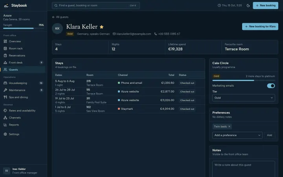
Task: Click the search field for guests
Action: coord(96,6)
